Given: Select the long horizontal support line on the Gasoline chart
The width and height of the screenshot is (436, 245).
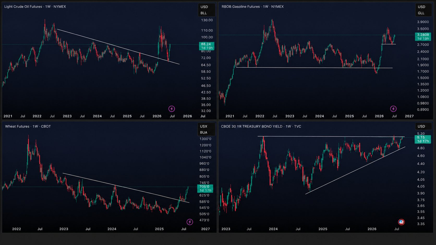Looking at the screenshot, I should (x=314, y=68).
